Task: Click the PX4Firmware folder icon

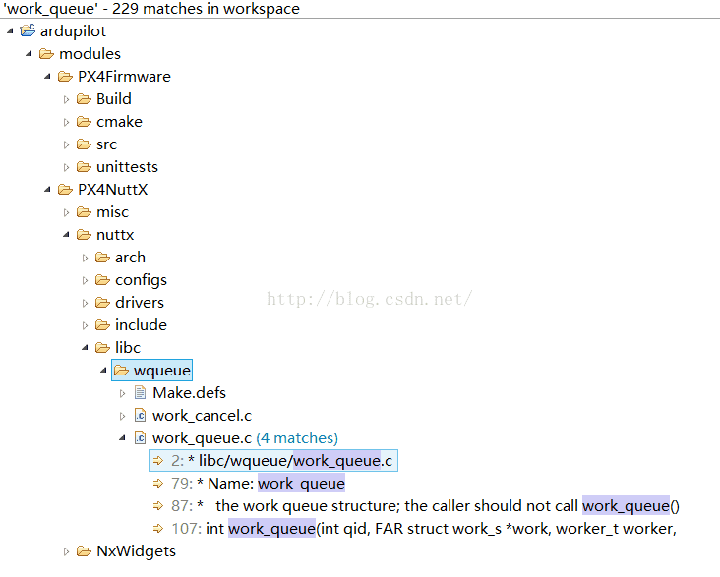Action: click(x=65, y=77)
